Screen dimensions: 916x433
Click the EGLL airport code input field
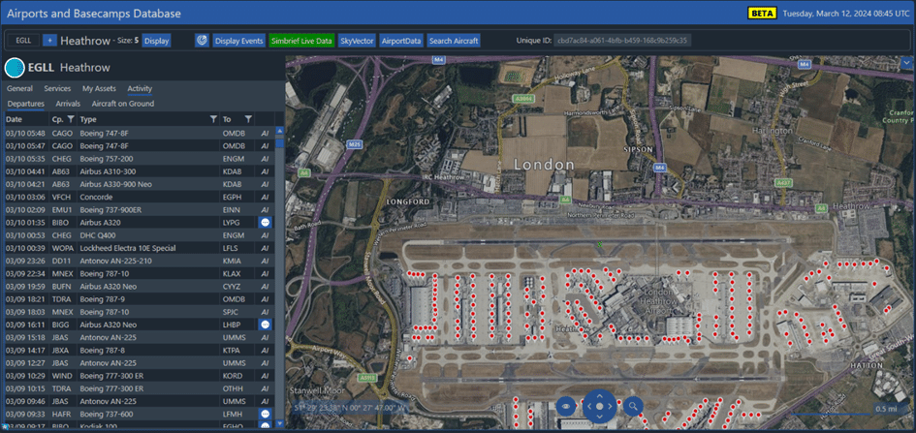click(x=23, y=41)
